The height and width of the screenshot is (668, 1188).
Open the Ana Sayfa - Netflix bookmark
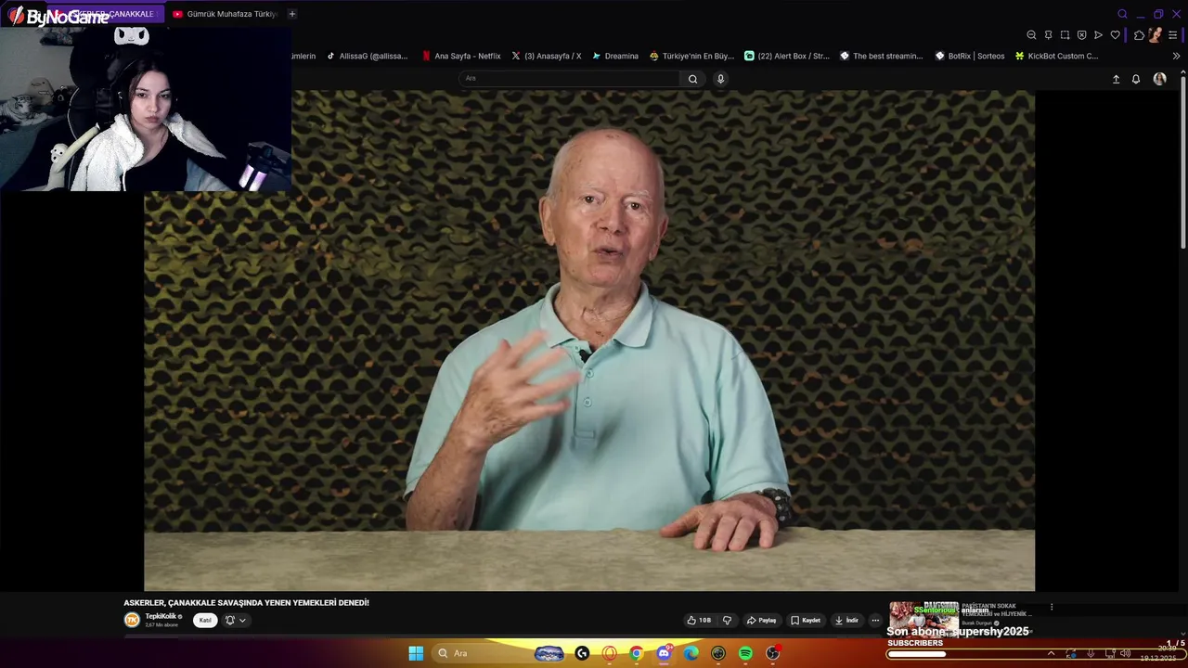coord(461,56)
